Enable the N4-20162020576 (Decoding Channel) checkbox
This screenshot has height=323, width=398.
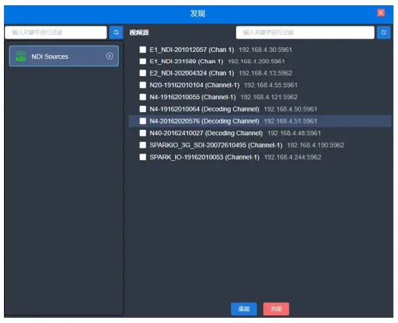click(143, 121)
